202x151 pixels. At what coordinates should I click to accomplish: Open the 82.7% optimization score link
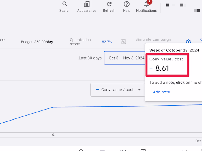coord(107,42)
